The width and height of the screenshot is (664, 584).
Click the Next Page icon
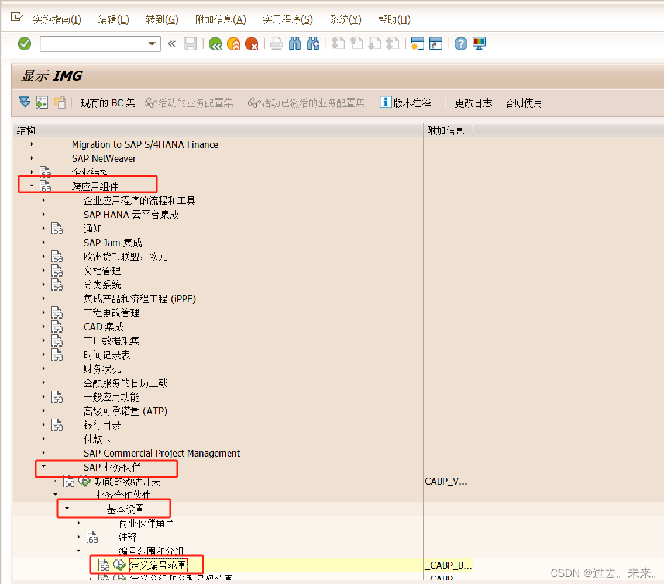(x=374, y=43)
